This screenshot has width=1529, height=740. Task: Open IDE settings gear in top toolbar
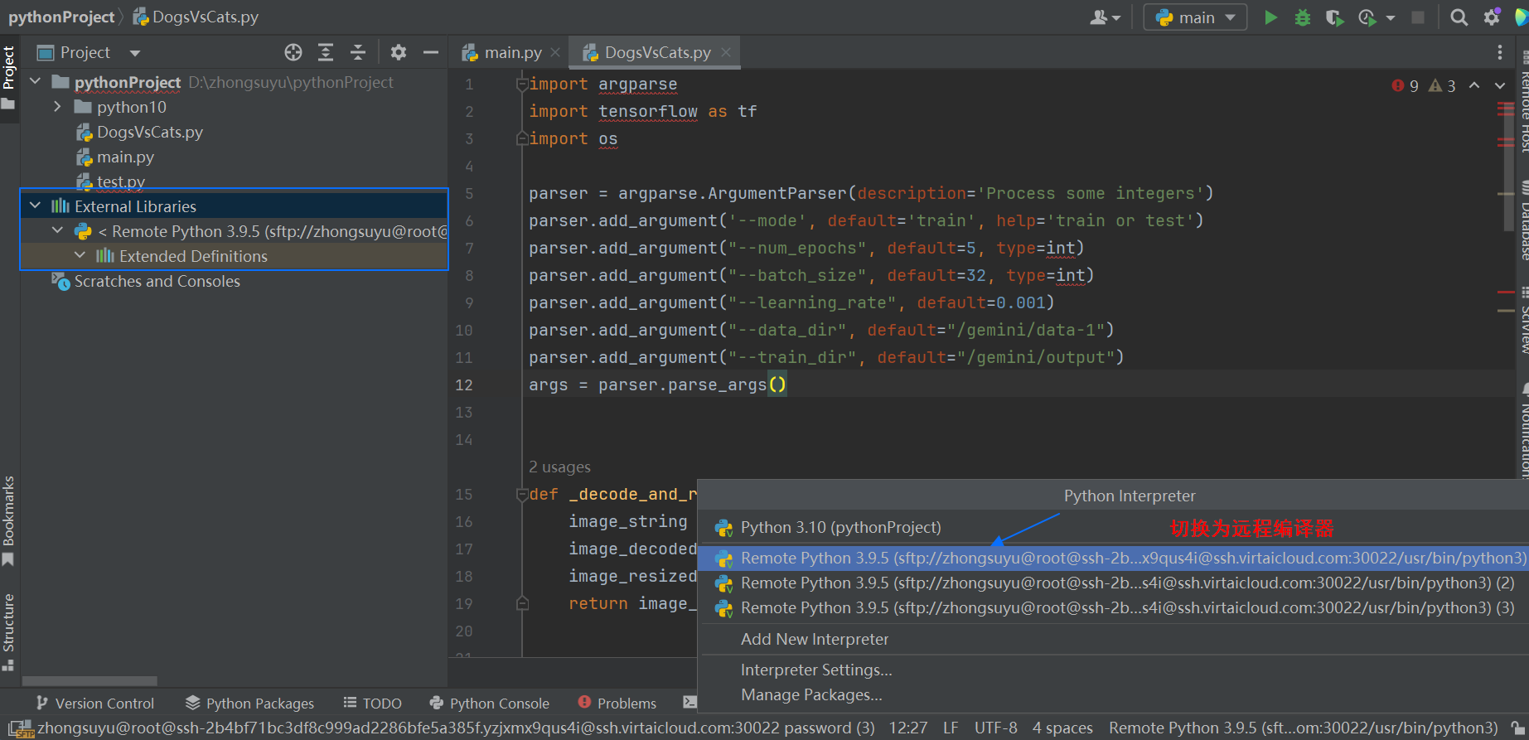1492,17
